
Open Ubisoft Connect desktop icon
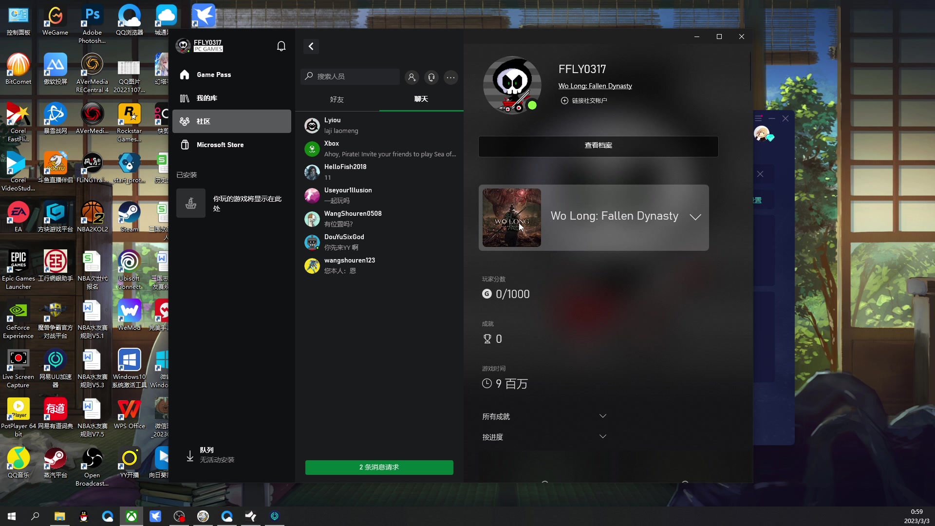[x=130, y=269]
